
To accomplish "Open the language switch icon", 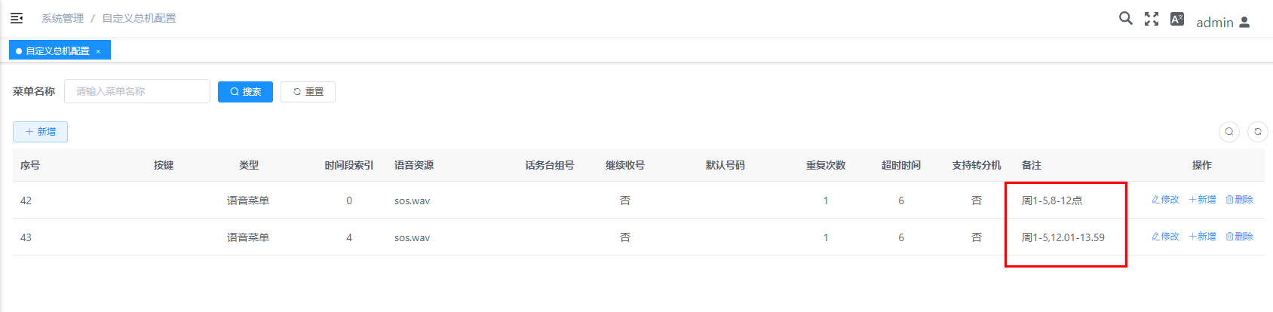I will click(x=1177, y=19).
